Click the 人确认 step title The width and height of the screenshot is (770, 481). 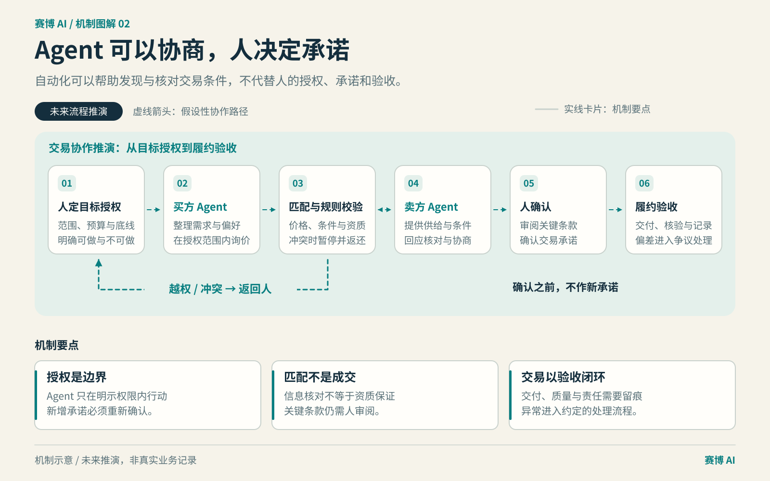pyautogui.click(x=536, y=207)
